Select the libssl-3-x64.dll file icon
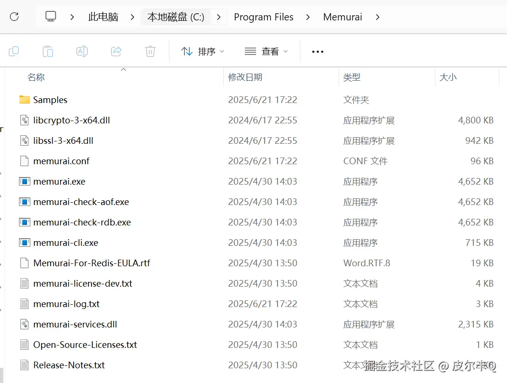 25,140
